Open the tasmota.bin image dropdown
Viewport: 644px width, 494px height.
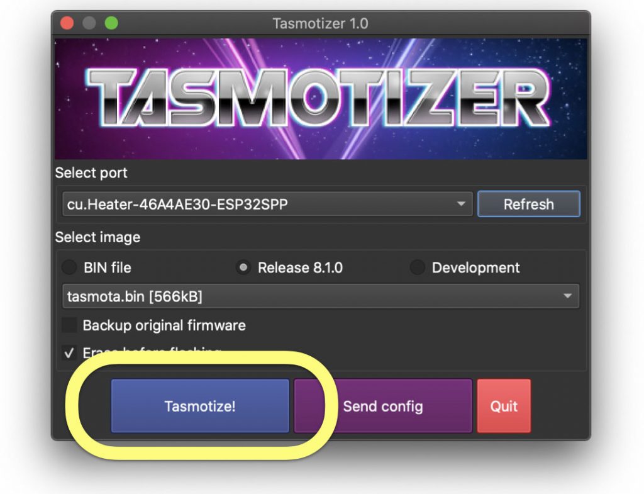click(321, 296)
